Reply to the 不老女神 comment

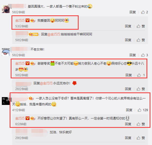coord(133,55)
